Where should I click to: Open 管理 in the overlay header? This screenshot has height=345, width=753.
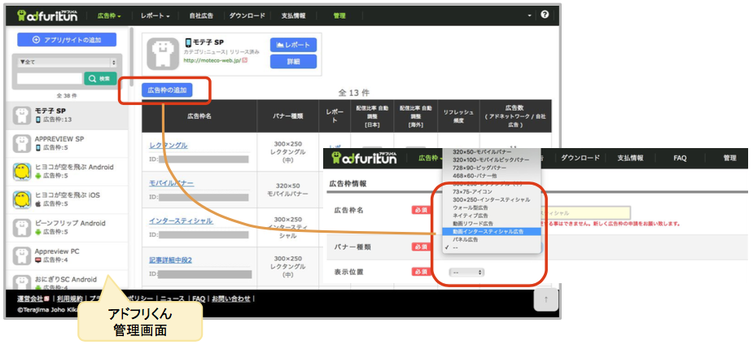point(730,158)
